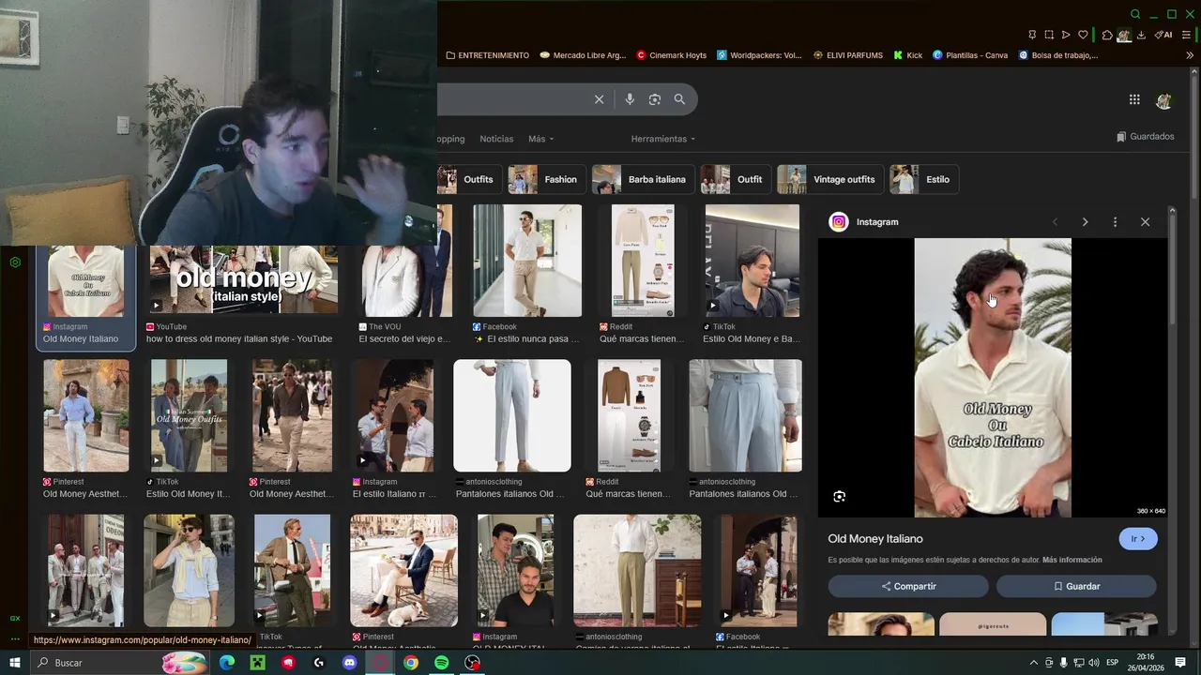
Task: Open the Reddit Qué marcas tienen result thumbnail
Action: pyautogui.click(x=643, y=261)
